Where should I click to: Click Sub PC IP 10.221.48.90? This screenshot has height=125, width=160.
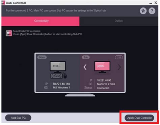click(104, 80)
